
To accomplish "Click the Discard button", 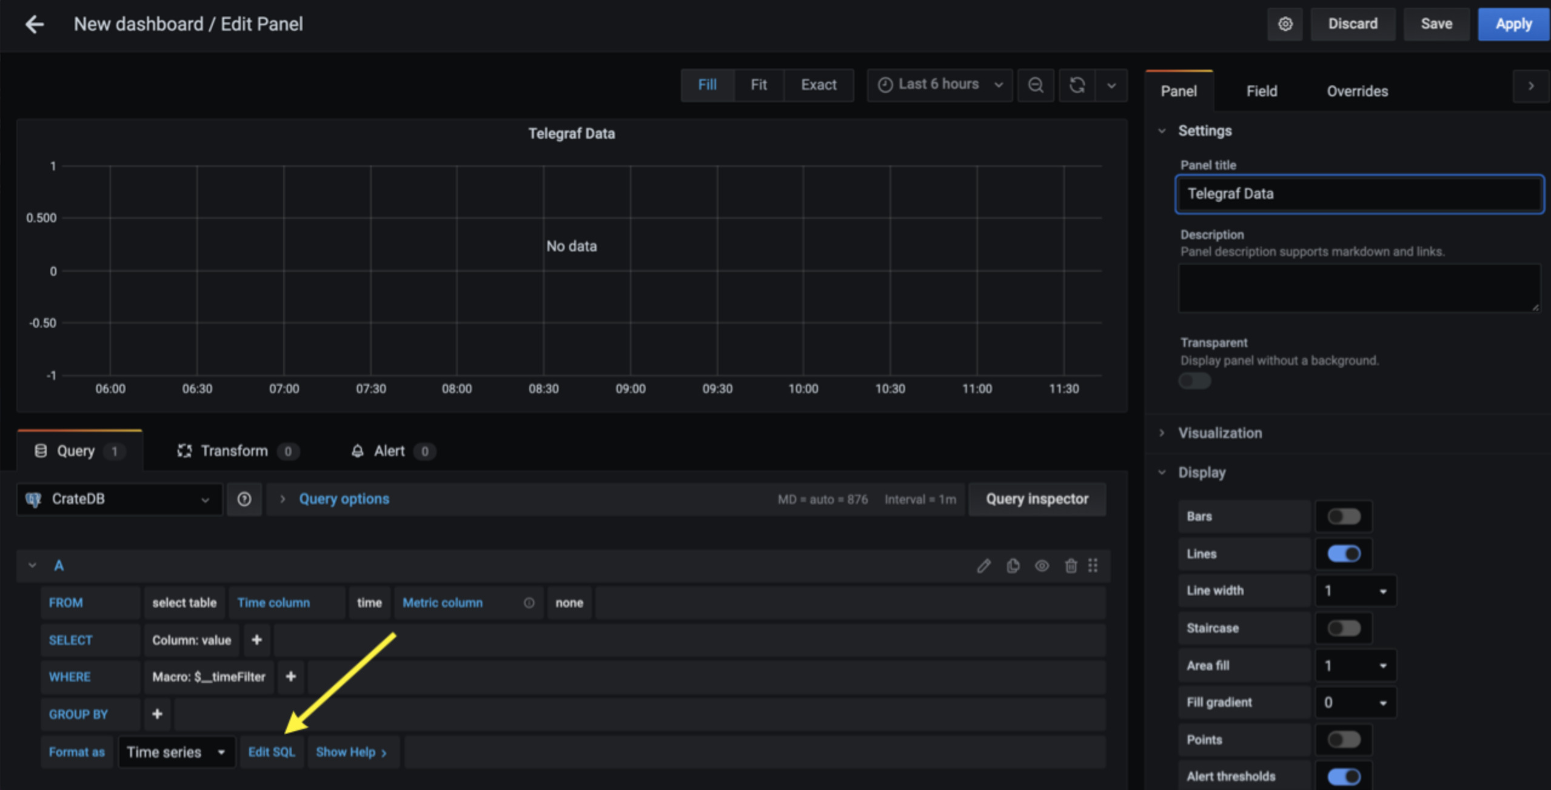I will tap(1353, 24).
